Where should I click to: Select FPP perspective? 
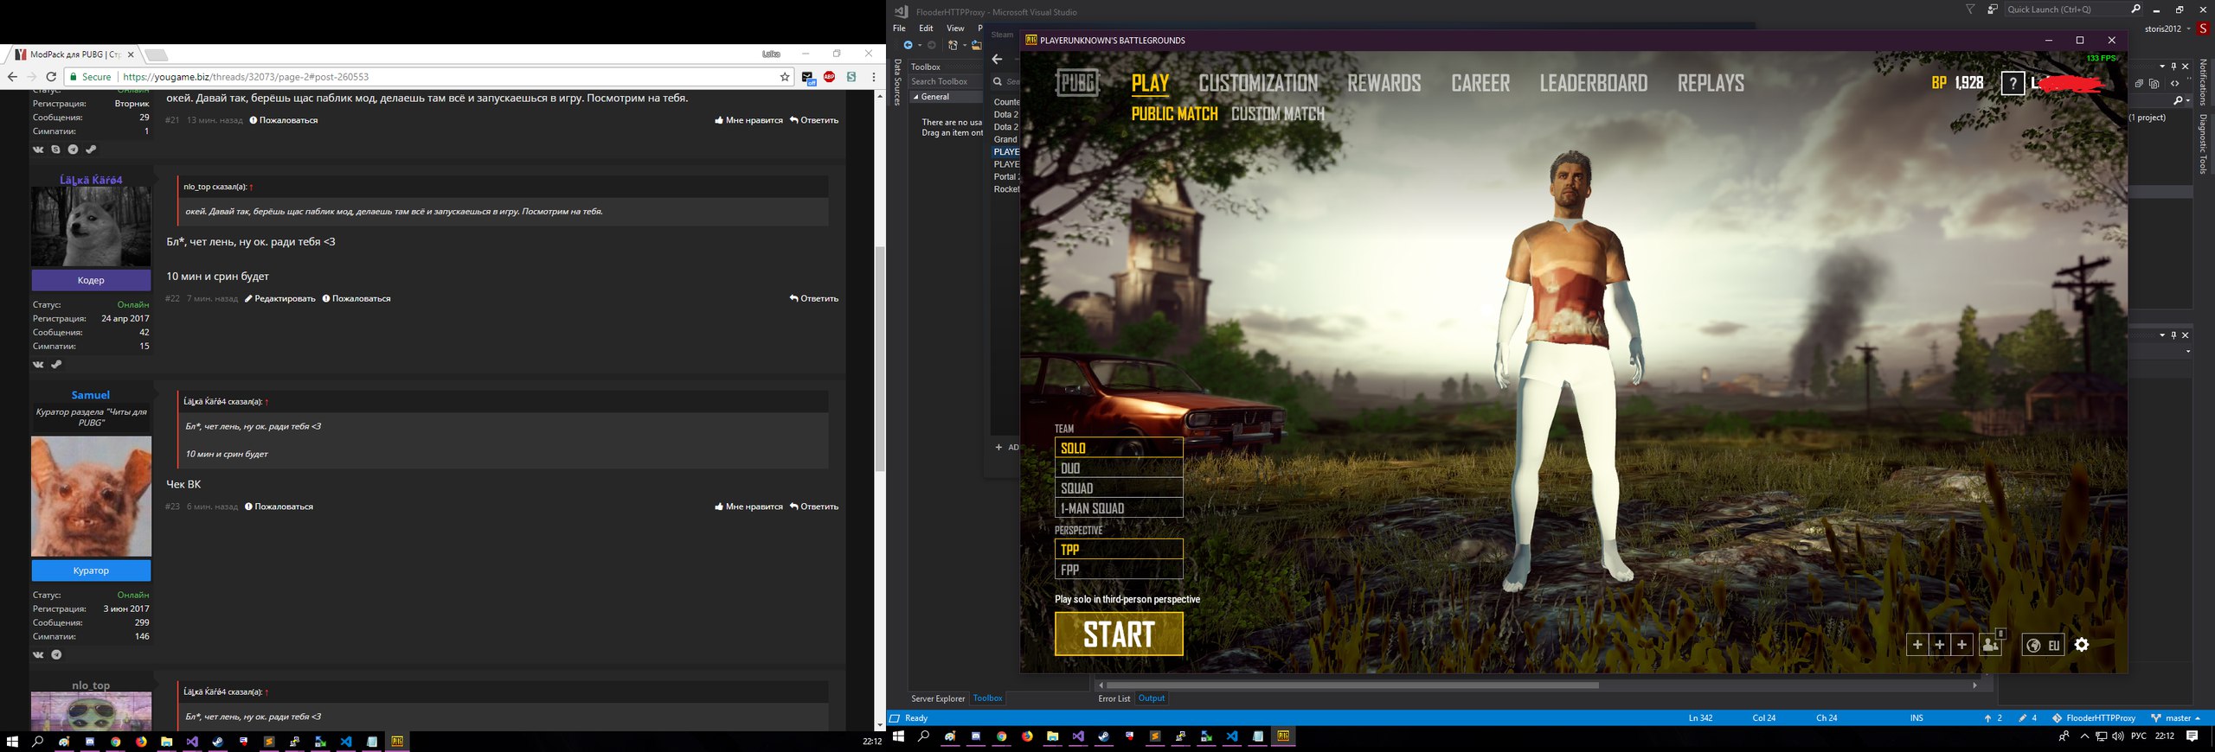coord(1119,570)
